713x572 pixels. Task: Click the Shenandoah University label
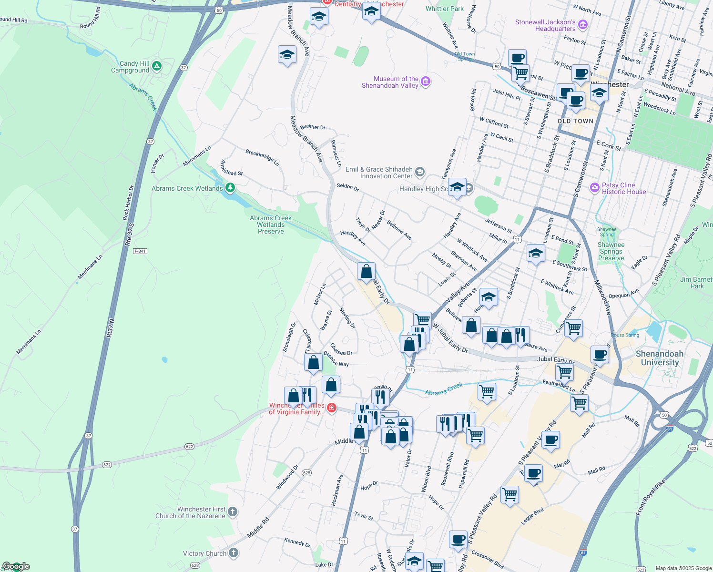pyautogui.click(x=660, y=358)
